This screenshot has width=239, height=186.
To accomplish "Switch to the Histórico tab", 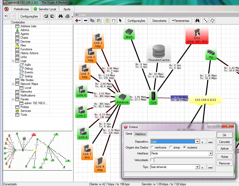I will [140, 134].
